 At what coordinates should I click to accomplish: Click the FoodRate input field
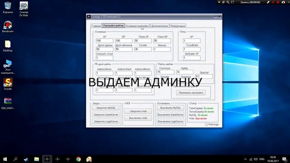point(192,49)
